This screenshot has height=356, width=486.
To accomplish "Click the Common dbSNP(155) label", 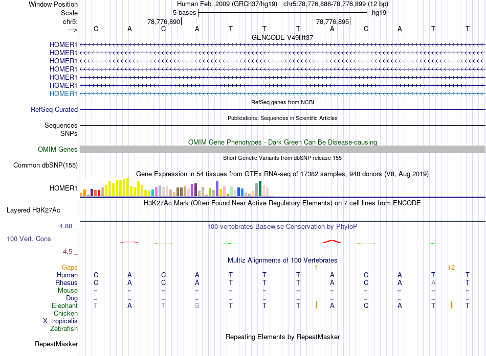I will click(x=46, y=165).
